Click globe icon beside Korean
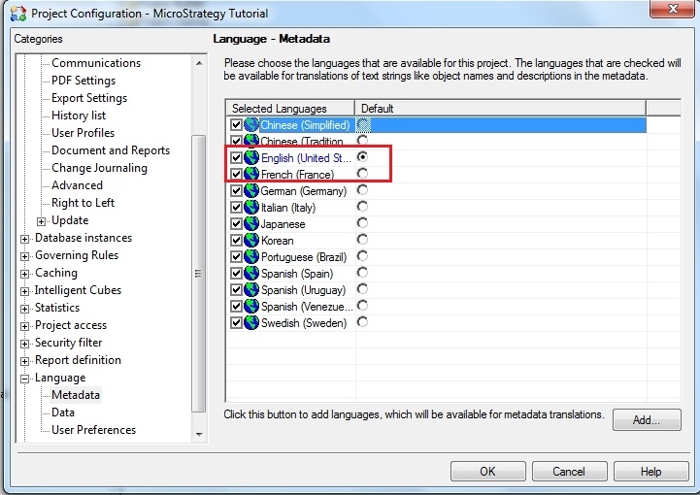This screenshot has width=700, height=495. [x=251, y=240]
